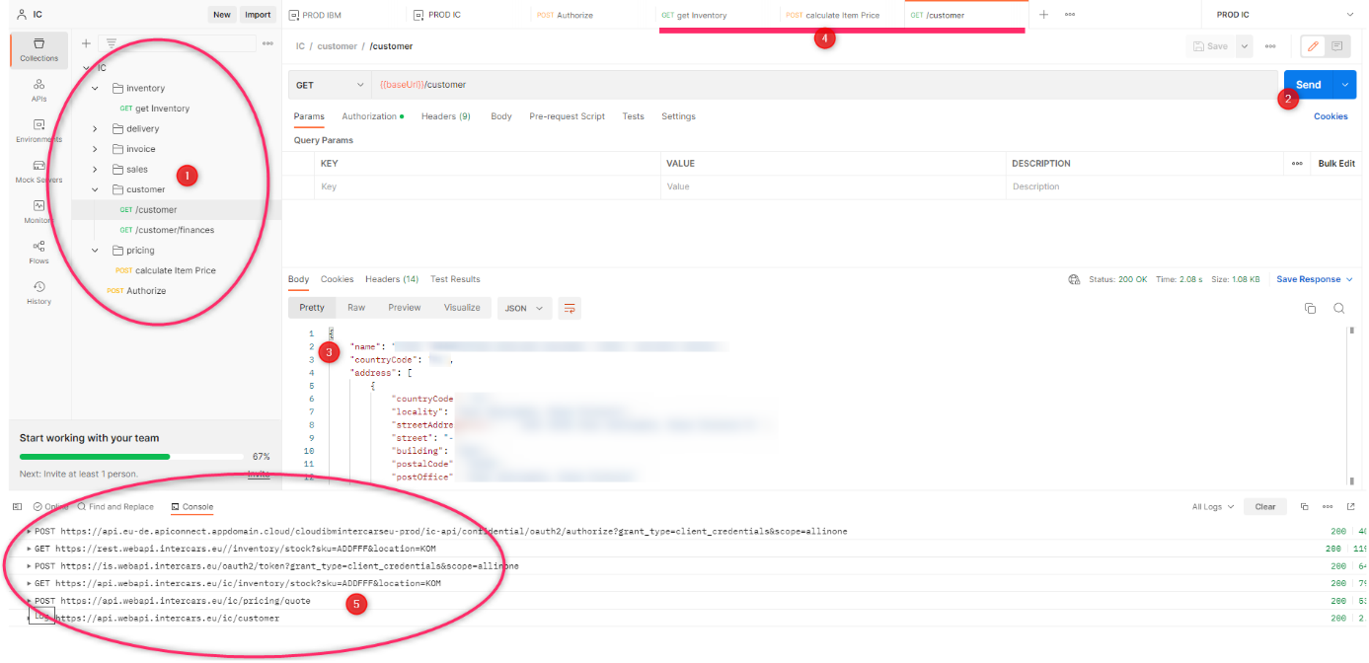Switch to the comments mode icon

click(x=1337, y=46)
